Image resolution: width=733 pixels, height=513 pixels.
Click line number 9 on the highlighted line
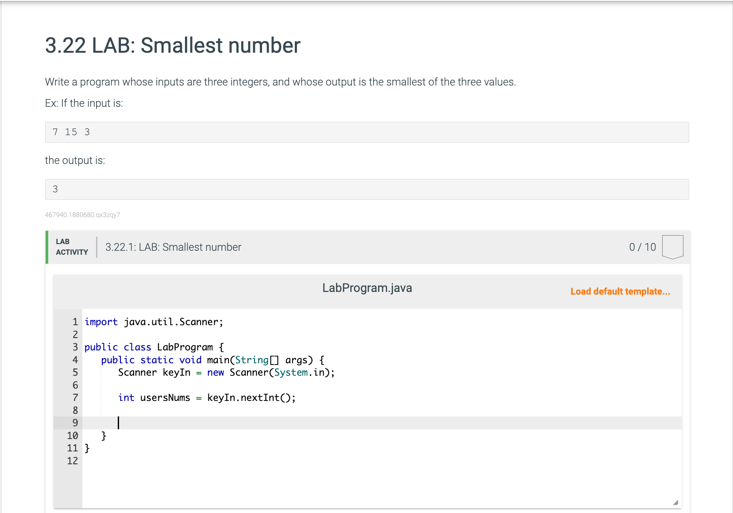click(x=74, y=423)
